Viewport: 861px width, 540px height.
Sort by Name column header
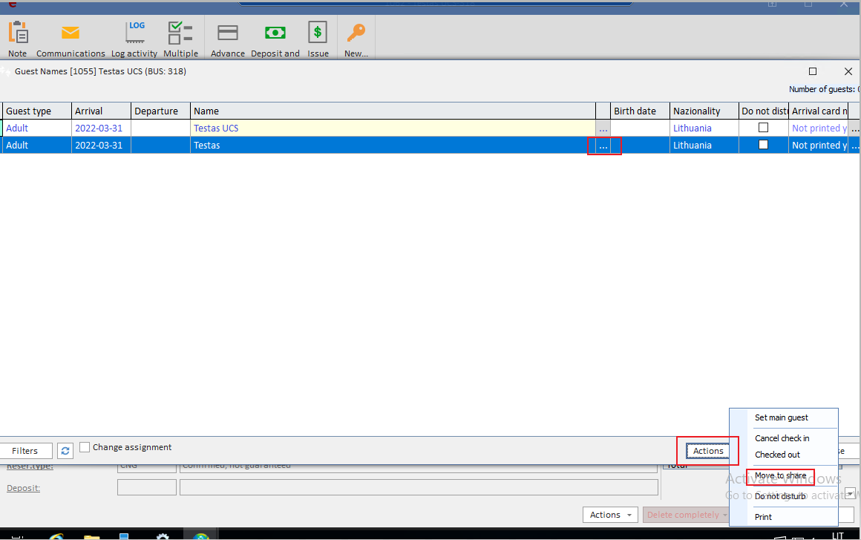(393, 111)
